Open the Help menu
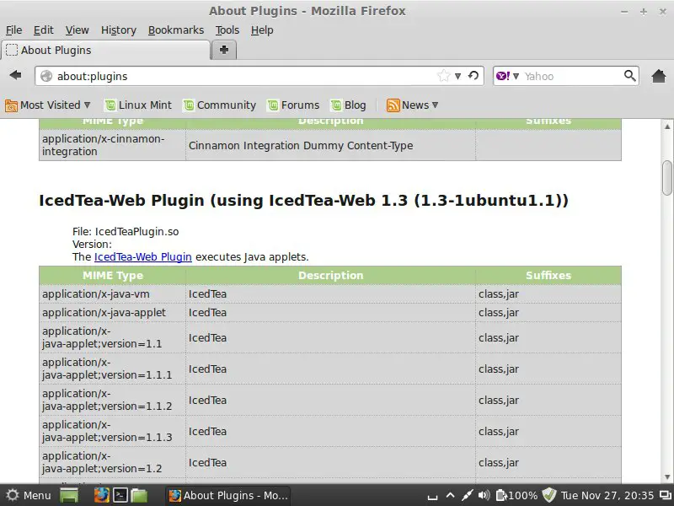The height and width of the screenshot is (506, 674). coord(262,30)
